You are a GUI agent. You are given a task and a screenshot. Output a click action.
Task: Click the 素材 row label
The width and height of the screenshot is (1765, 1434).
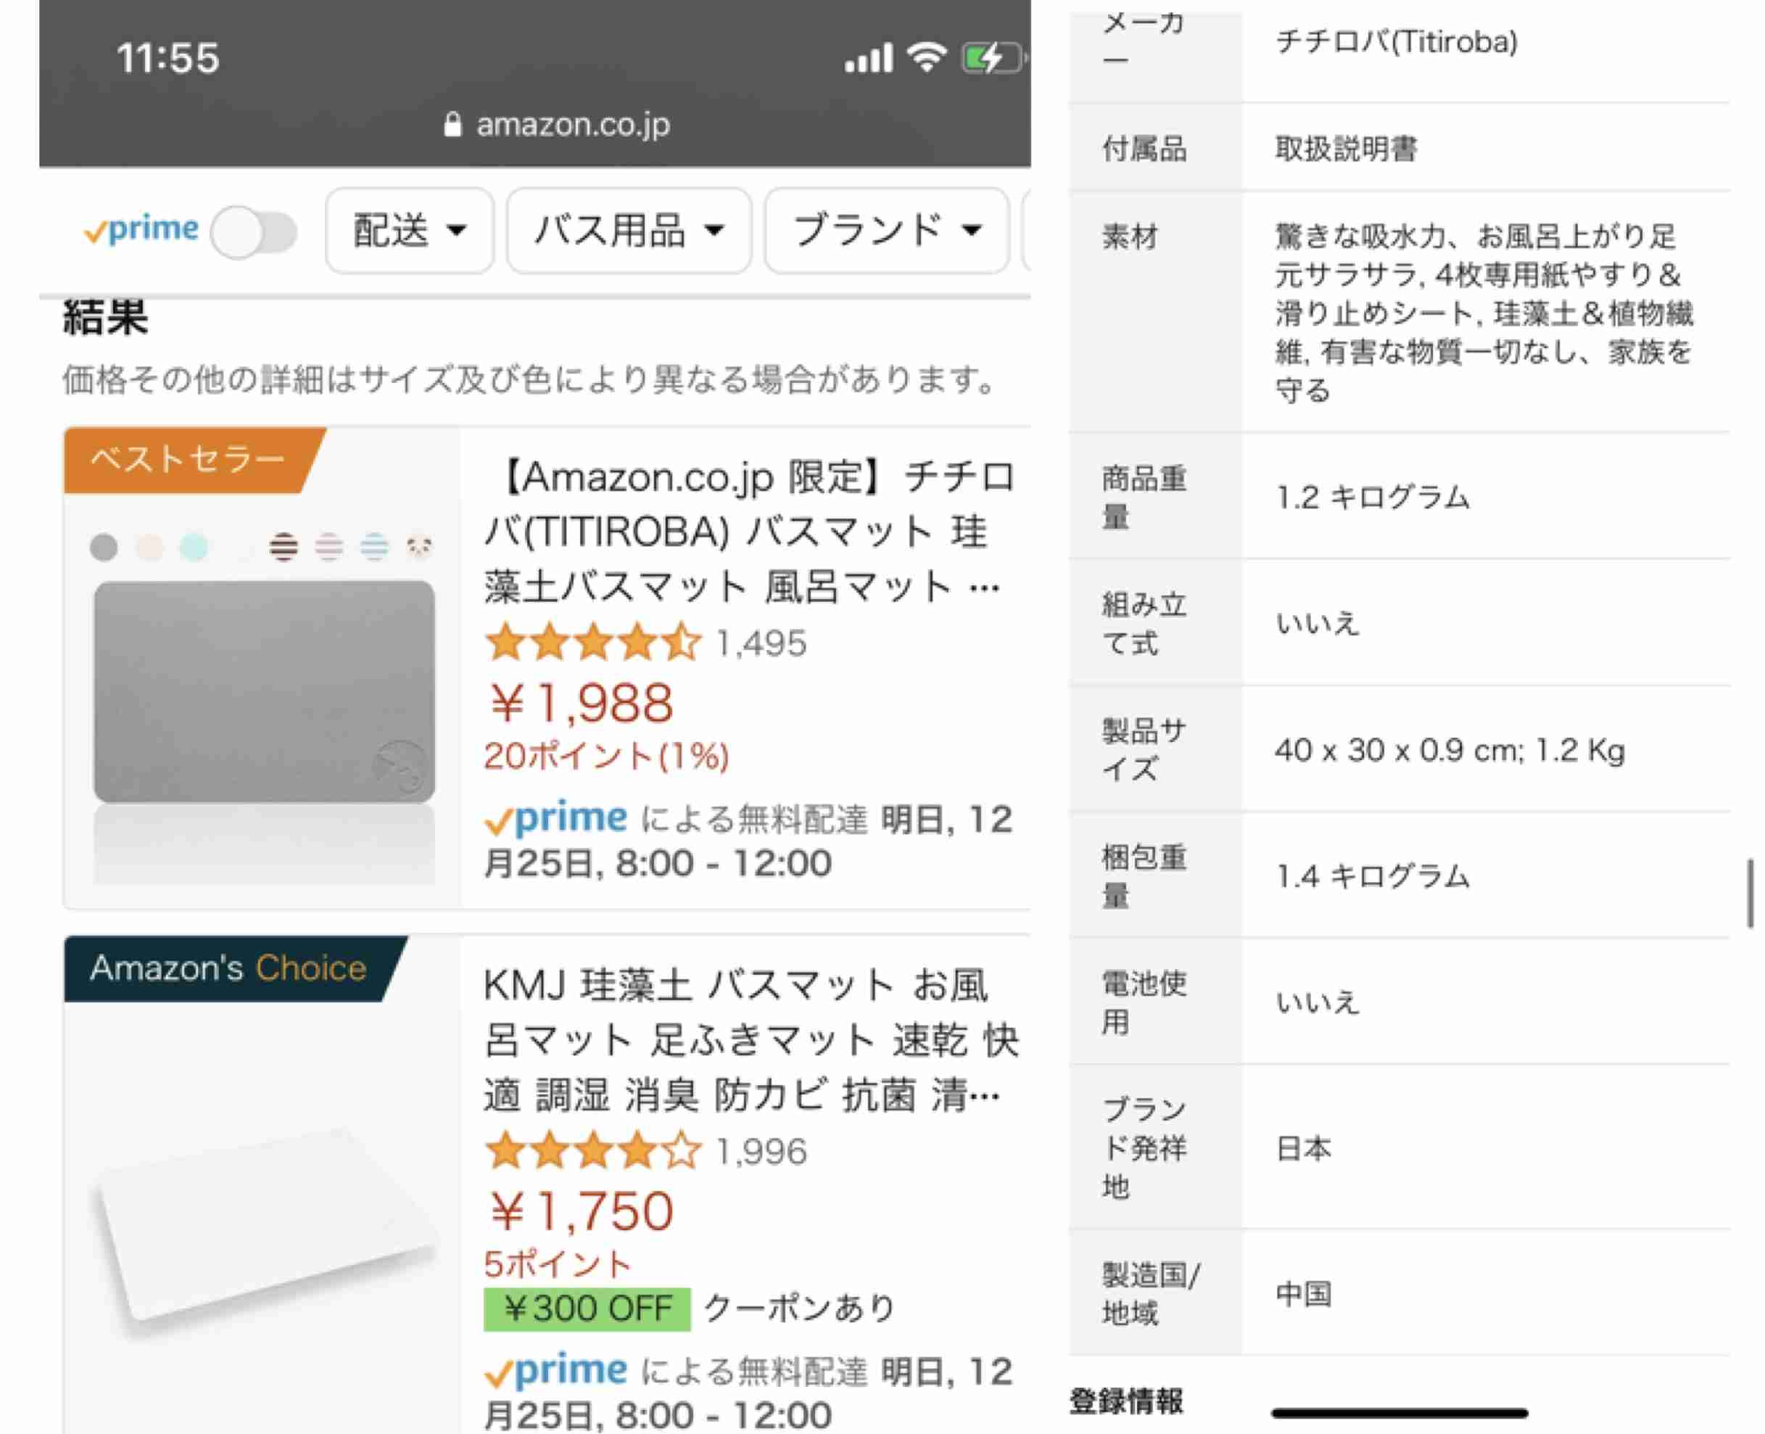click(x=1130, y=237)
